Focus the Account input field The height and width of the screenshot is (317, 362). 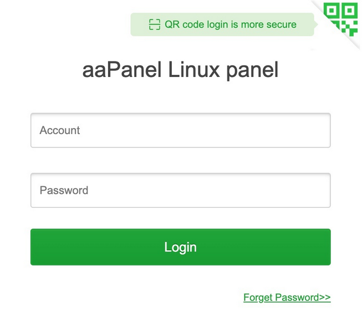pos(180,131)
